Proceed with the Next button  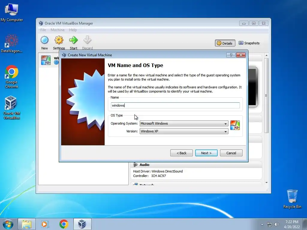point(206,153)
